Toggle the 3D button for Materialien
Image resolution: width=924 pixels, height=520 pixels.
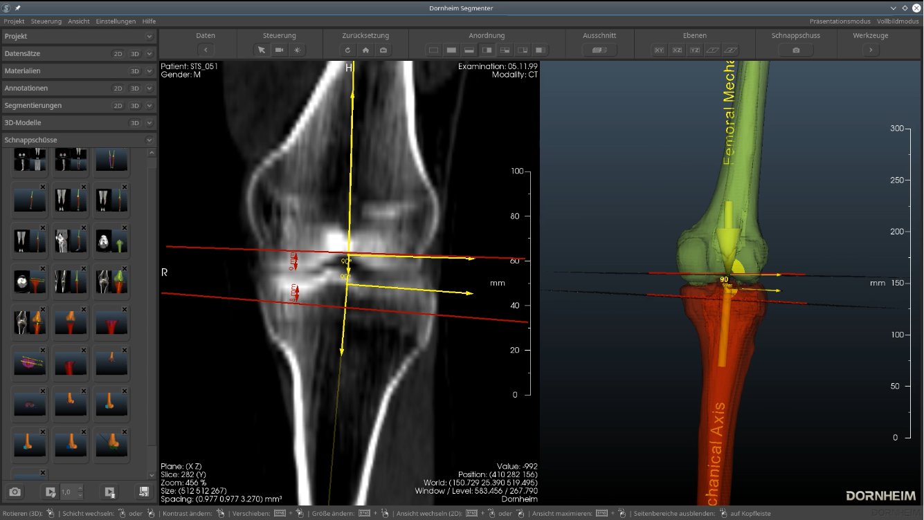[135, 71]
